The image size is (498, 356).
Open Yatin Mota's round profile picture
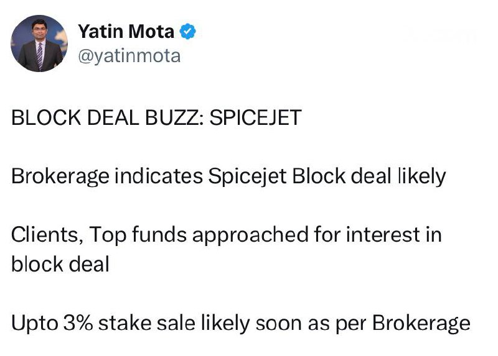39,43
